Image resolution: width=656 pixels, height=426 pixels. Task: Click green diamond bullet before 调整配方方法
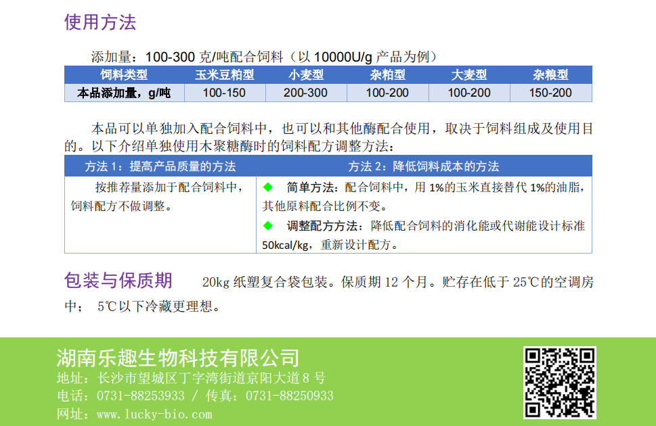267,225
